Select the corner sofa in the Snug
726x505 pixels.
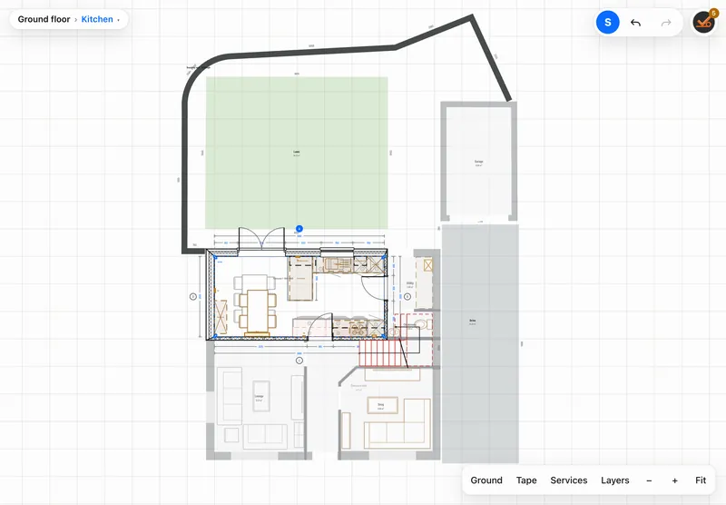pyautogui.click(x=397, y=423)
